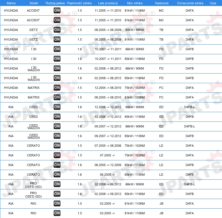Click ON icon in MATRIX 75kW row
Image resolution: width=222 pixels, height=218 pixels.
click(57, 88)
